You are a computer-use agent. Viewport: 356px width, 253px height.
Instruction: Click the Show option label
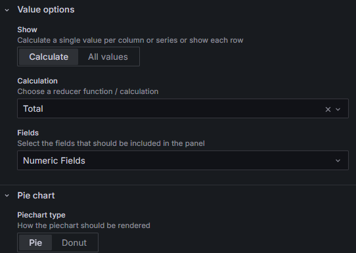(x=27, y=30)
